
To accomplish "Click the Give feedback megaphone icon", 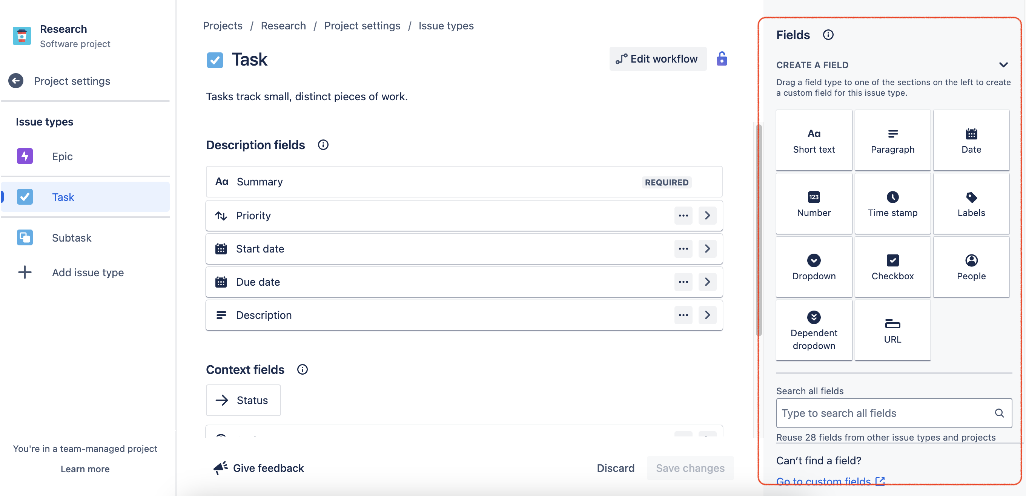I will [220, 468].
